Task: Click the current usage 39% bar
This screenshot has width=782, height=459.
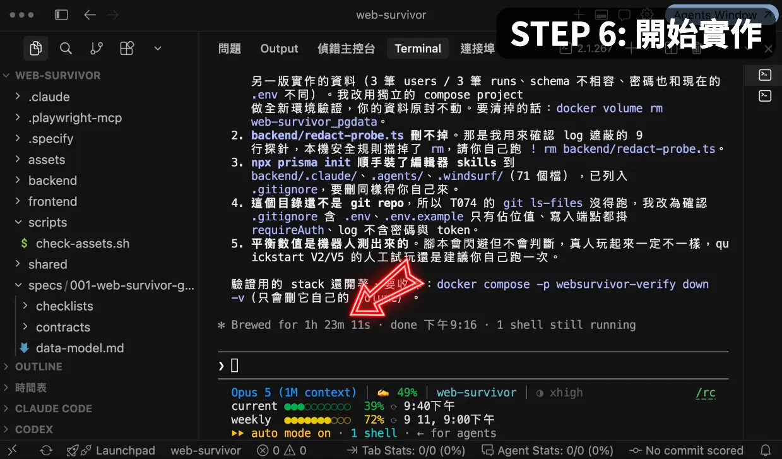Action: pyautogui.click(x=317, y=406)
